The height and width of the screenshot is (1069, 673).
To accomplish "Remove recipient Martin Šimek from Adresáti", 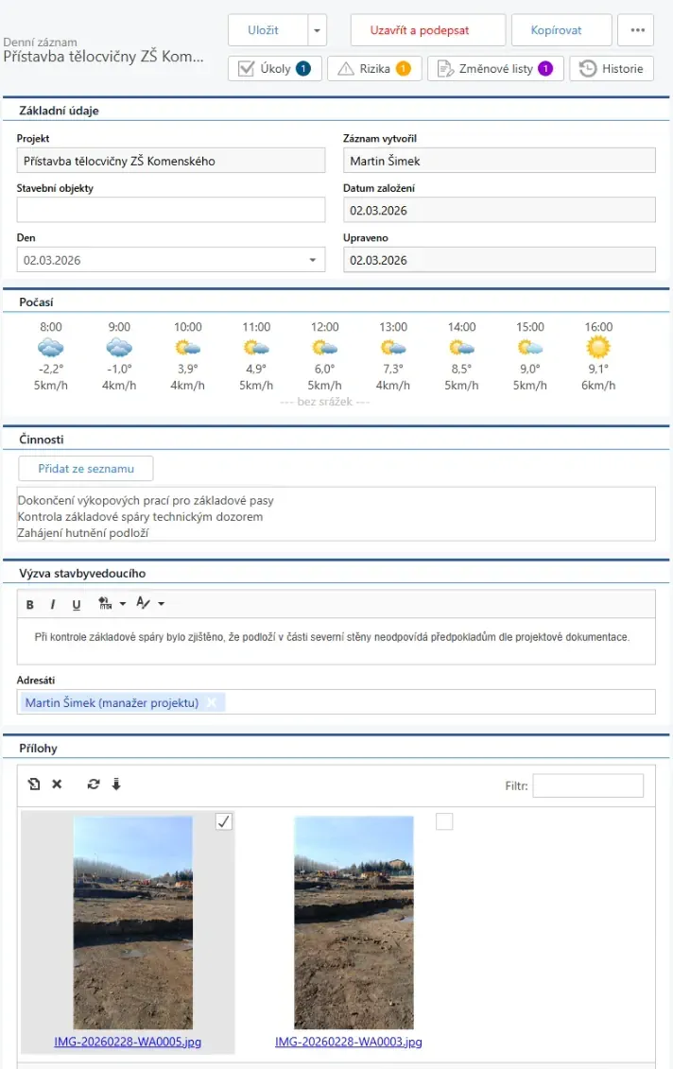I will (212, 702).
